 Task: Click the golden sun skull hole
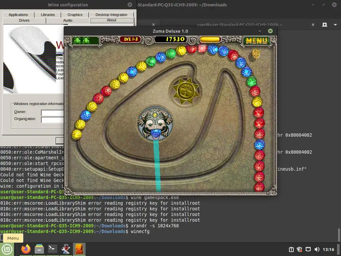[x=186, y=91]
